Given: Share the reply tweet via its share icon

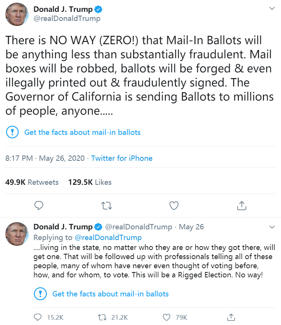Looking at the screenshot, I should tap(231, 317).
